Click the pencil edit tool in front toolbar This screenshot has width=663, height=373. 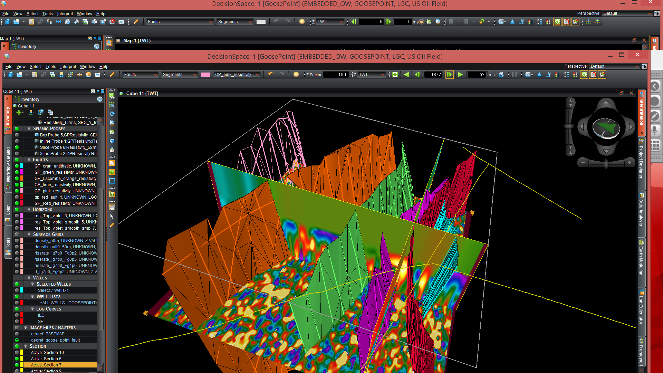coord(112,75)
